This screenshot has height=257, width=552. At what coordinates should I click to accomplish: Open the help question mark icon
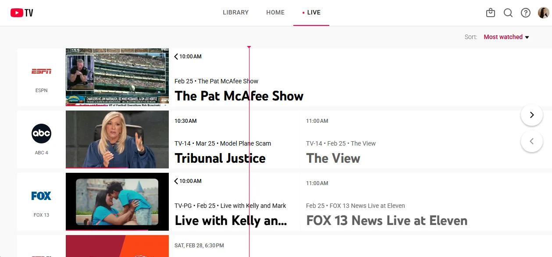526,13
